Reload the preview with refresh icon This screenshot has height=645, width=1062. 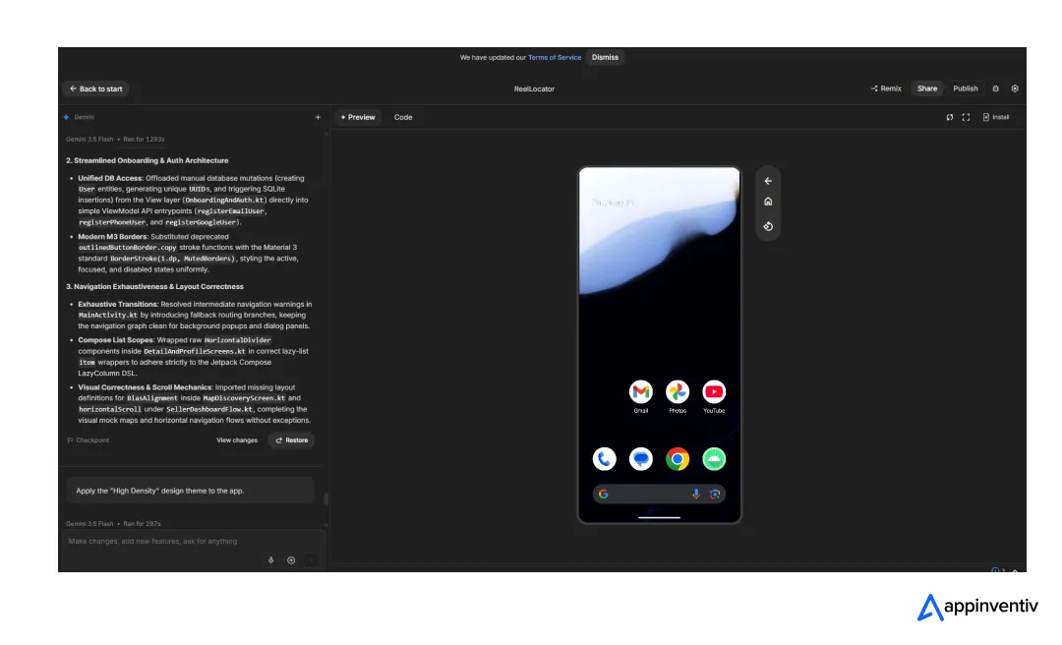tap(950, 117)
